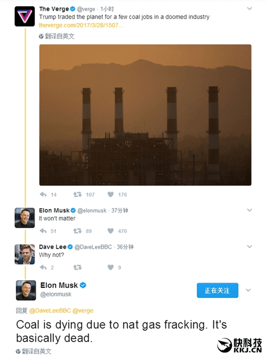
Task: Open the theverge.com article link
Action: click(81, 26)
